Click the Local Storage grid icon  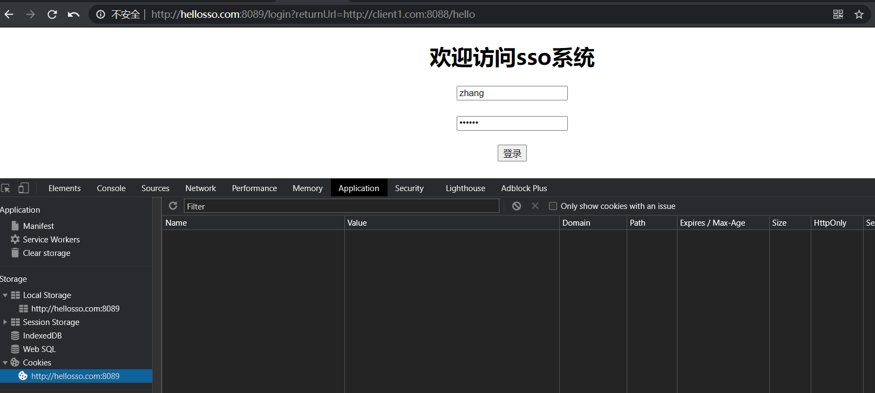[x=15, y=295]
